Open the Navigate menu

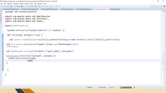16,4
